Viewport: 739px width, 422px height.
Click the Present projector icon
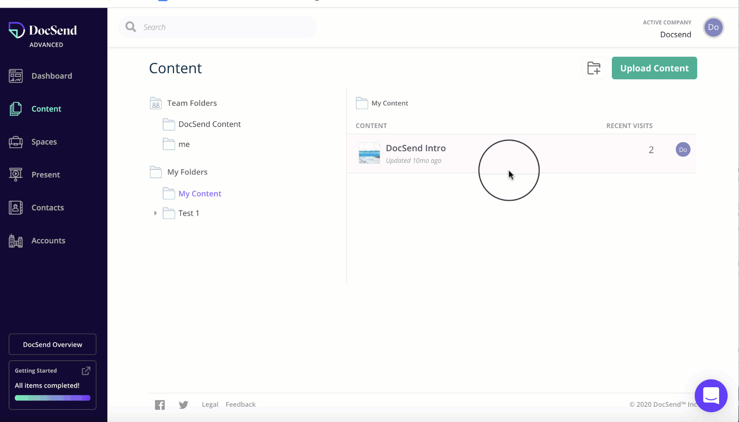[16, 174]
